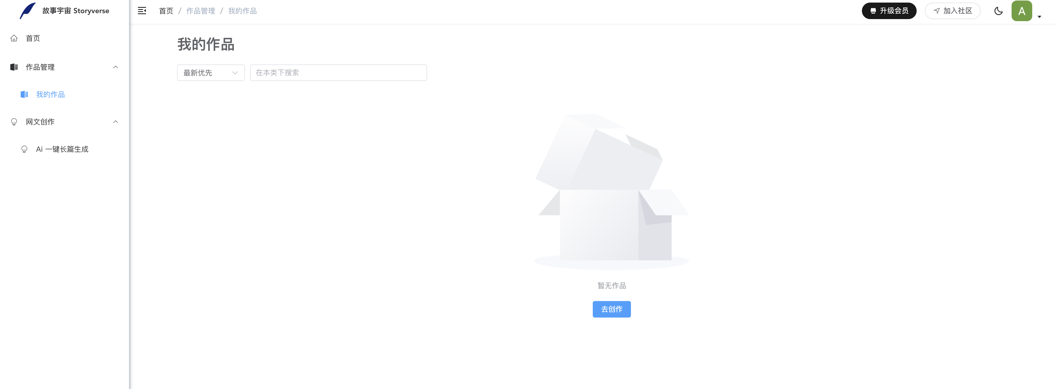
Task: Open the 最新优先 sort dropdown
Action: click(x=211, y=73)
